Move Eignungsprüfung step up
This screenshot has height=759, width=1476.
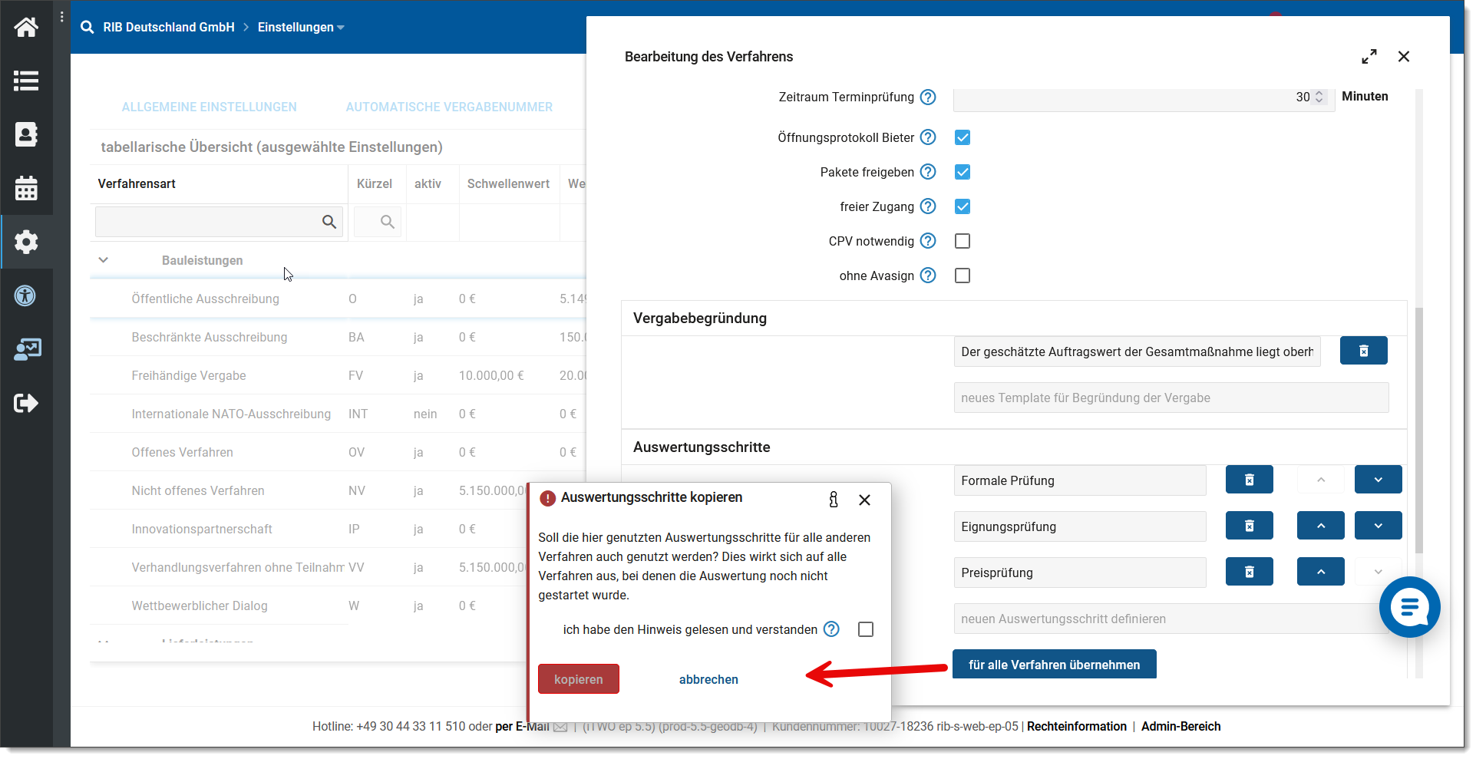(1320, 526)
